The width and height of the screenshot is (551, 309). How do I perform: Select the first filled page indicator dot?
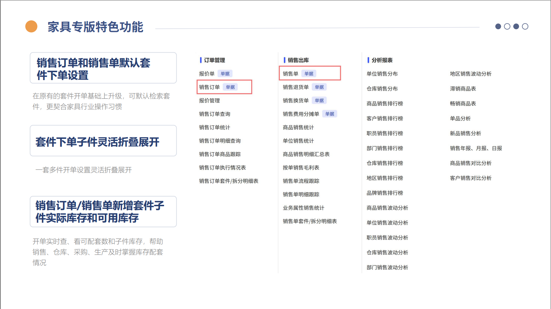click(x=498, y=26)
